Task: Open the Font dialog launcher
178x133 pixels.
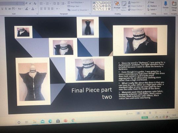Action: (x=37, y=14)
